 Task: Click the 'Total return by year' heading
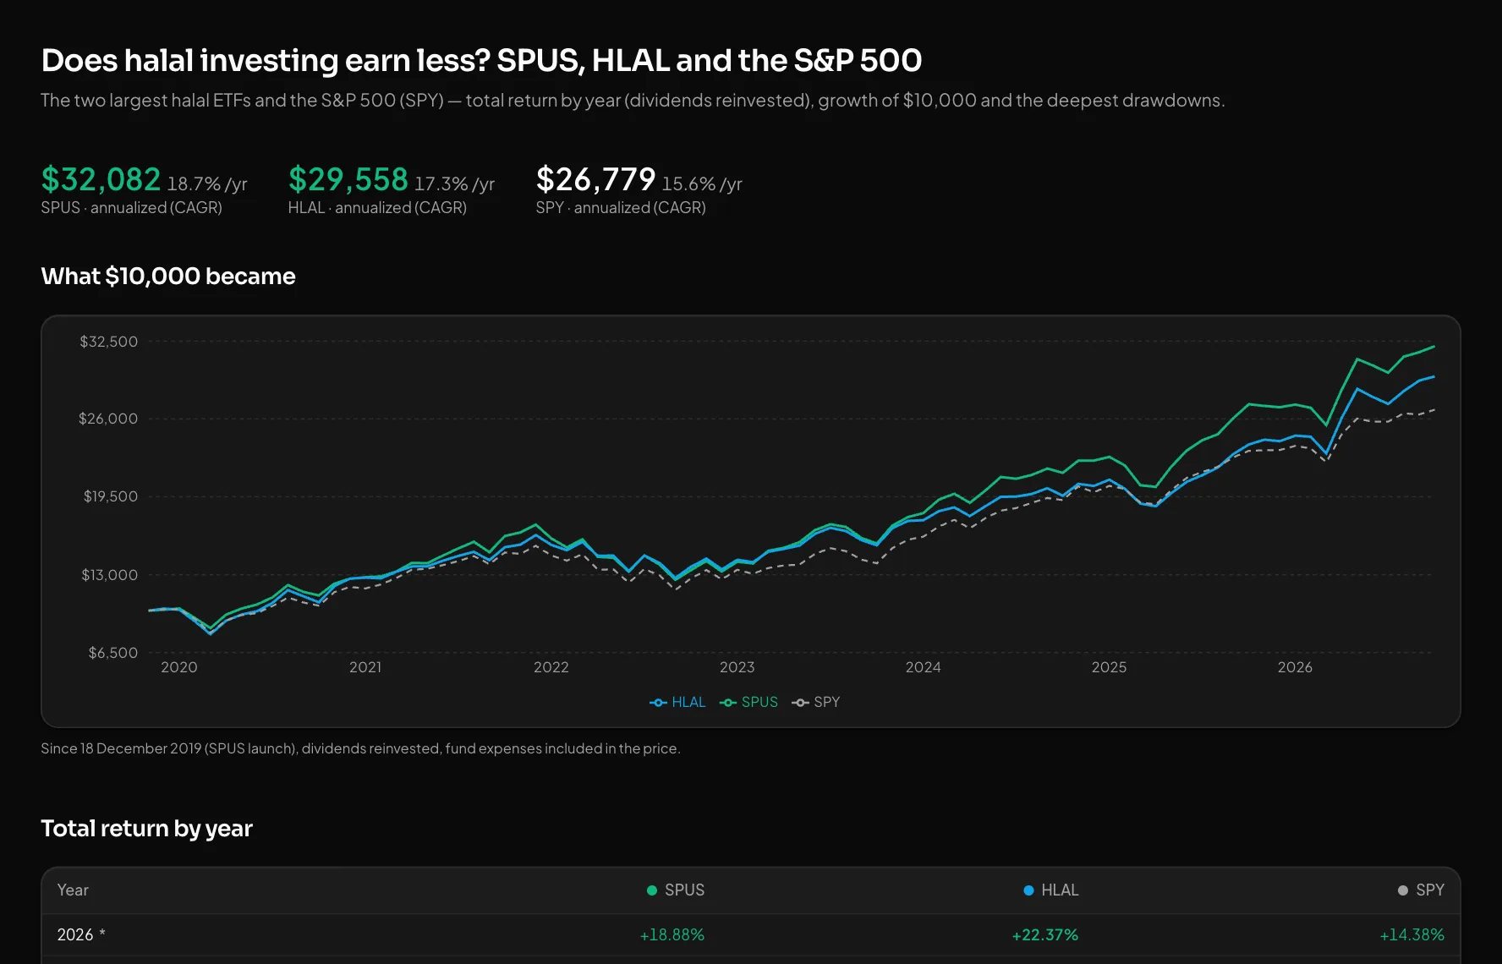146,829
